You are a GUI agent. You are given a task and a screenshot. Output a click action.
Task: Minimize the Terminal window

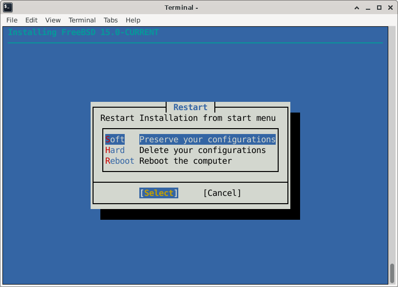(x=367, y=7)
